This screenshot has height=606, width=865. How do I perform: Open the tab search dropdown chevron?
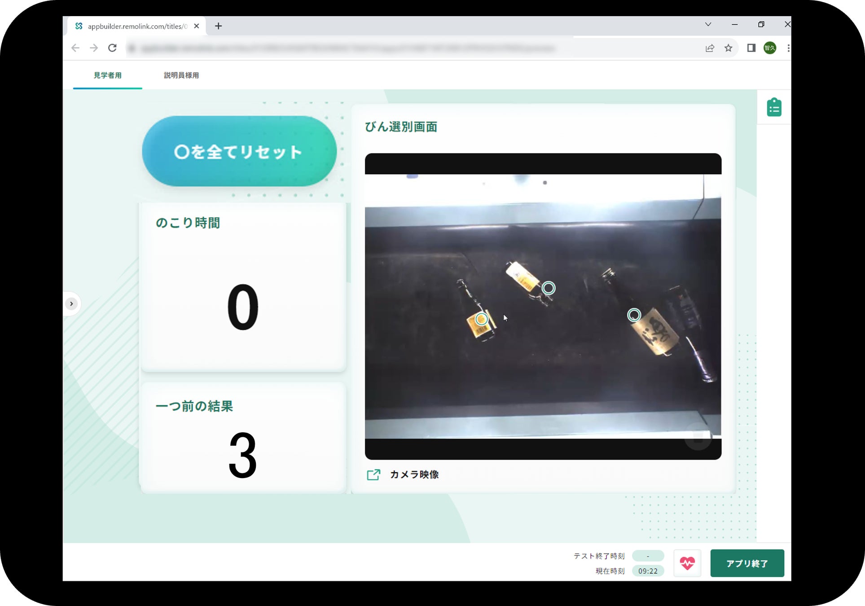coord(708,25)
